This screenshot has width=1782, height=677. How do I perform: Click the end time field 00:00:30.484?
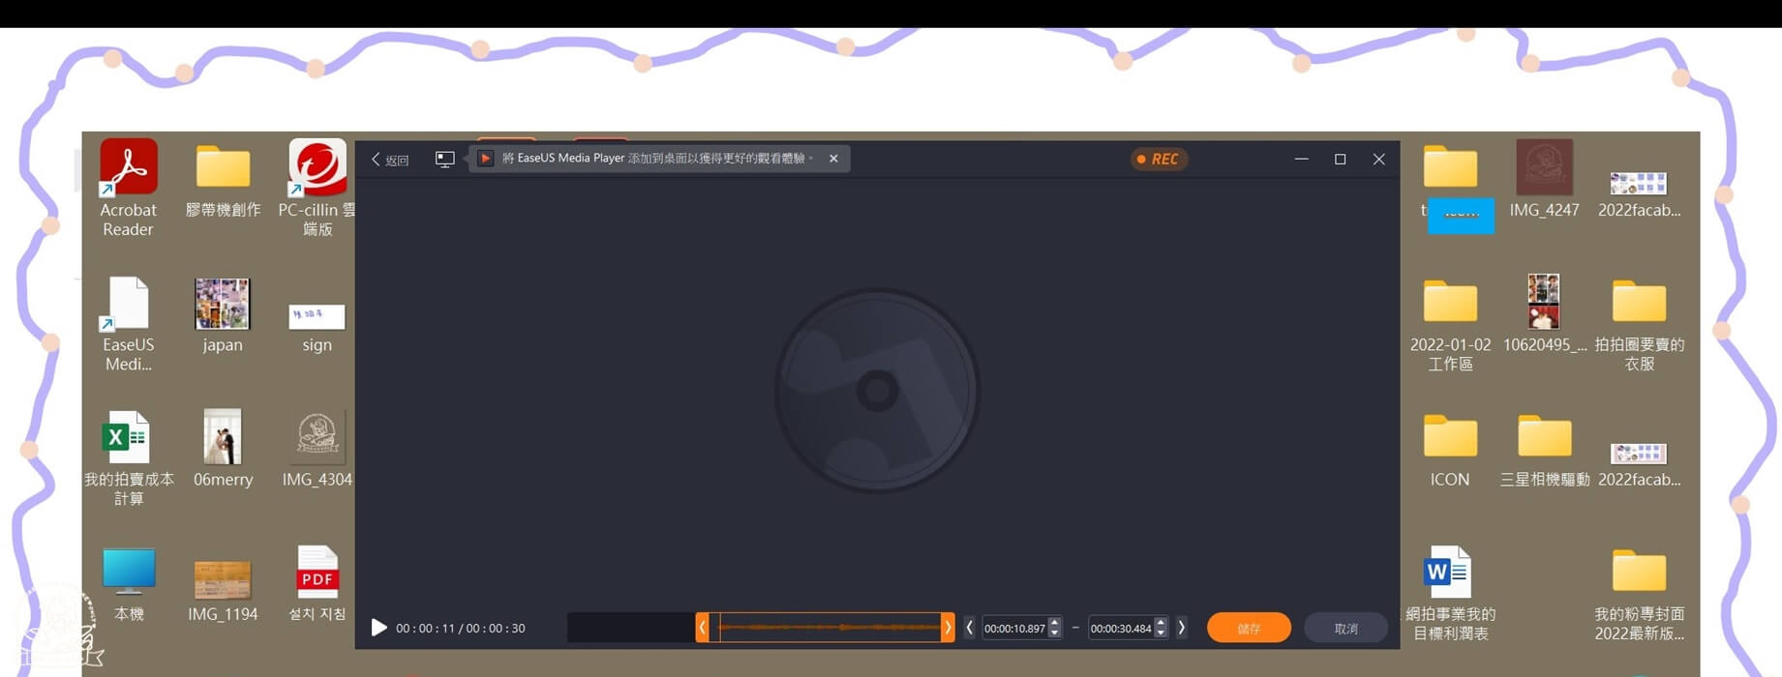point(1120,629)
